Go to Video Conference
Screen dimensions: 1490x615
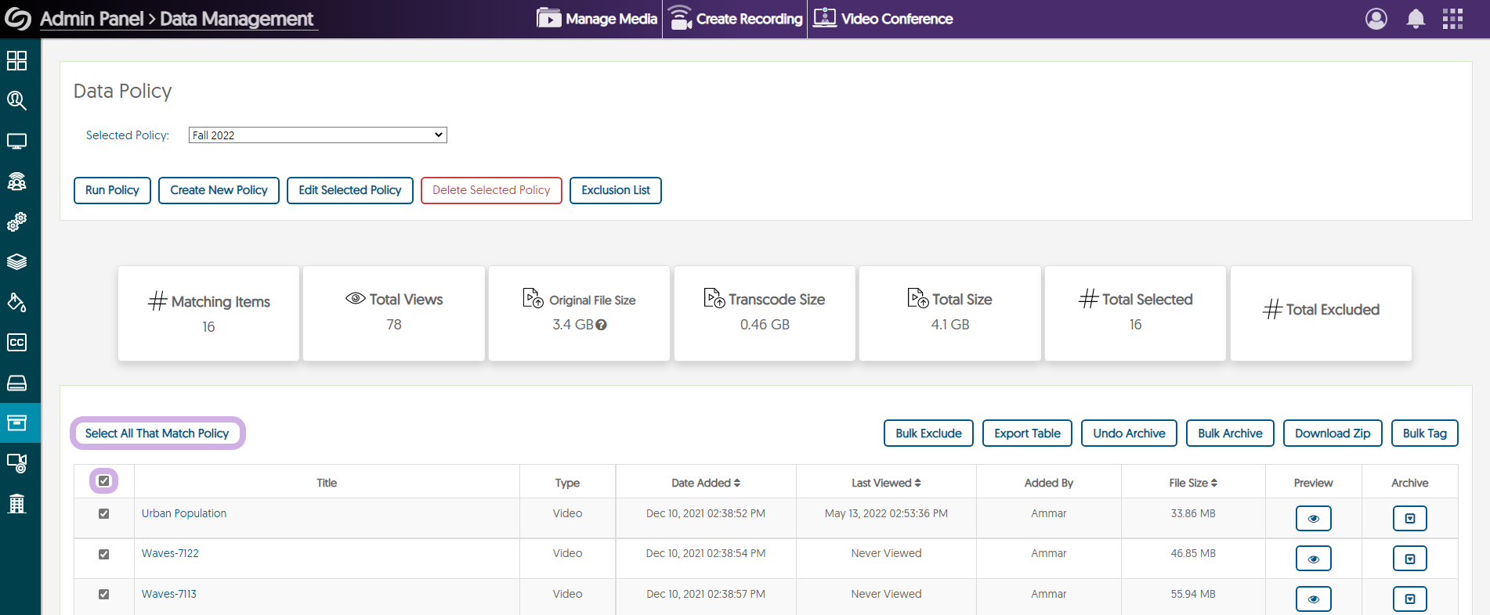883,19
